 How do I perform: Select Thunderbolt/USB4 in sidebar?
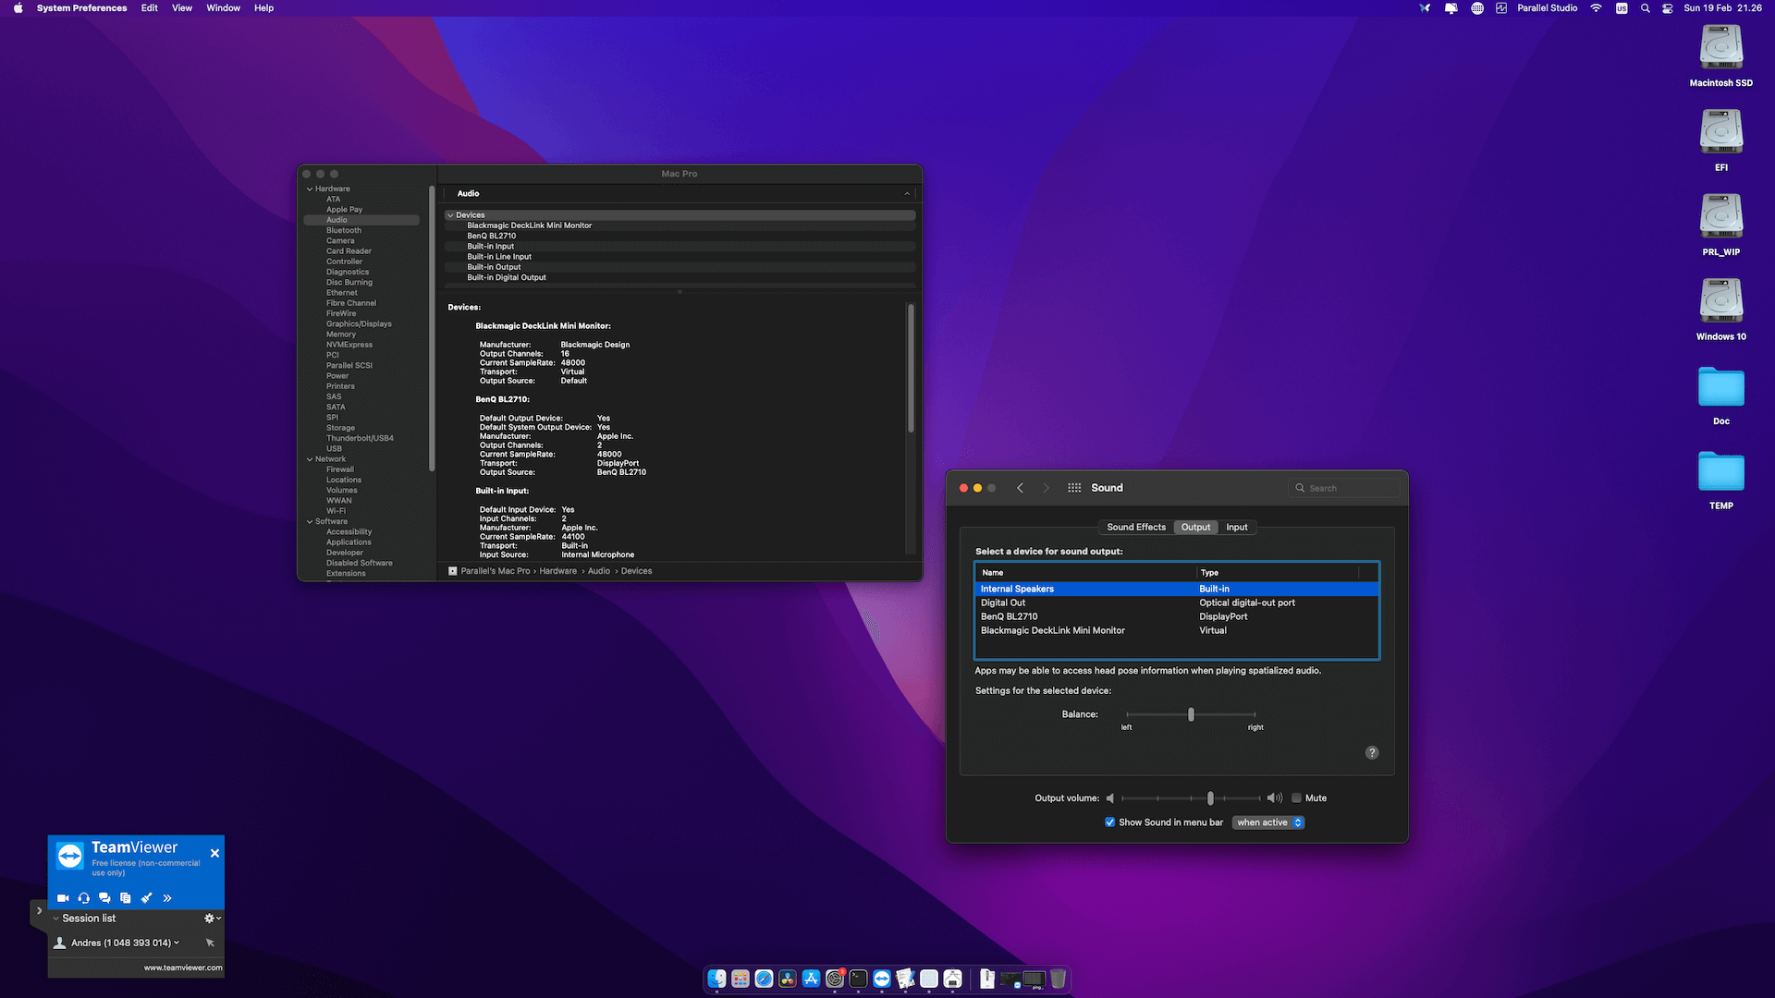360,438
